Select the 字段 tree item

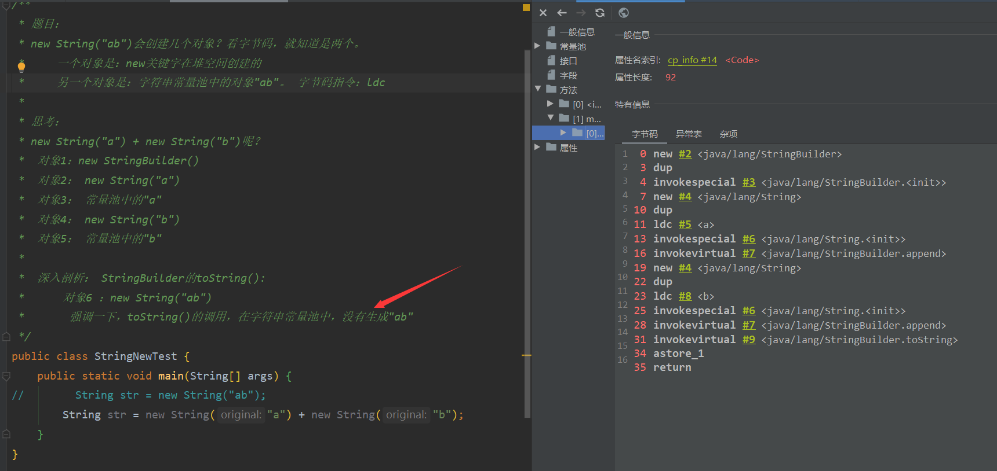point(568,75)
